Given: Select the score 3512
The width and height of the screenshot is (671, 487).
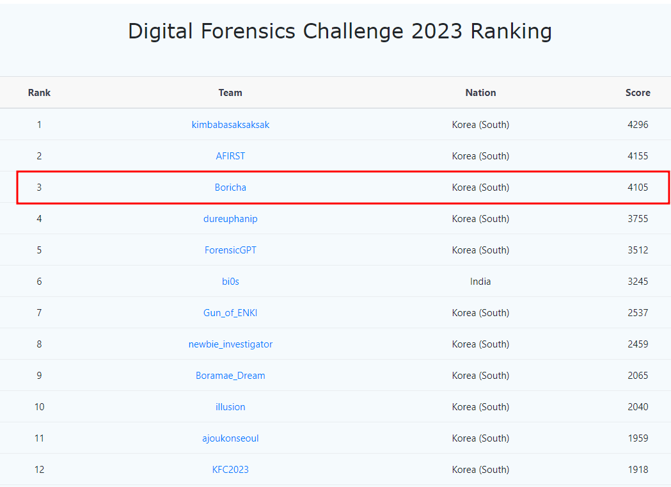Looking at the screenshot, I should 638,250.
